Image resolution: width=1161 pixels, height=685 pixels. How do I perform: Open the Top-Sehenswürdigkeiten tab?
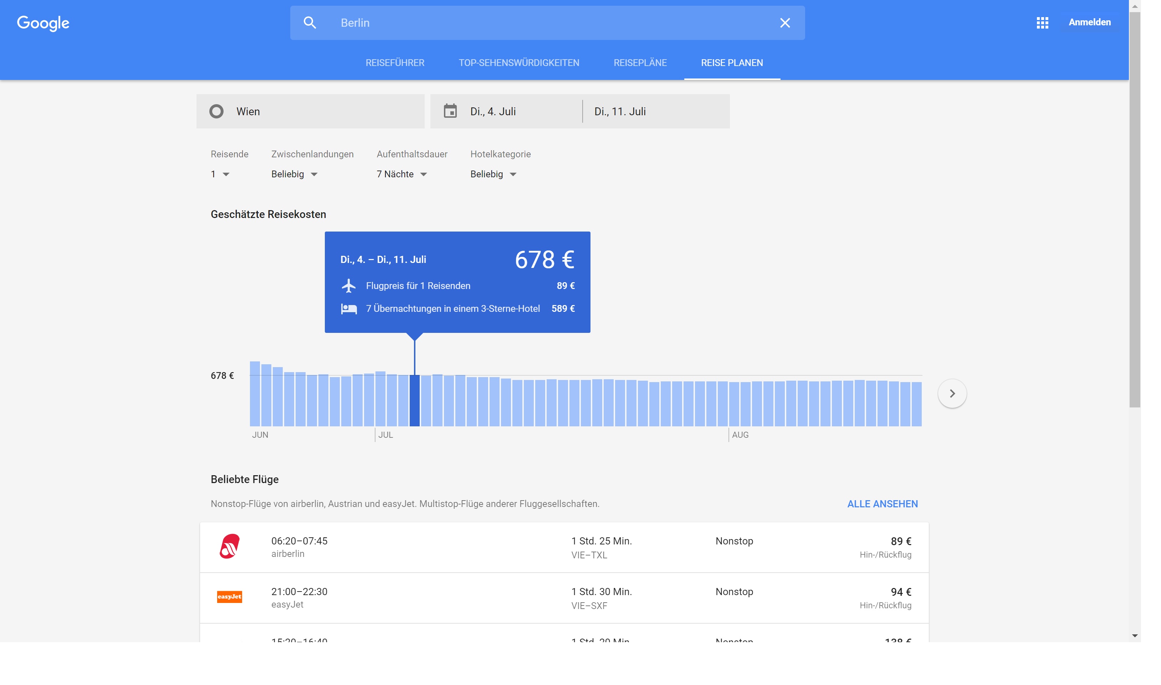(518, 63)
